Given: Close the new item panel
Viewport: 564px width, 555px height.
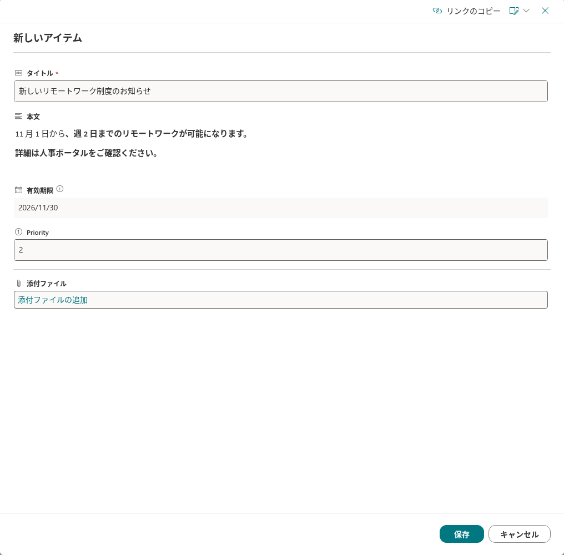Looking at the screenshot, I should pyautogui.click(x=545, y=11).
